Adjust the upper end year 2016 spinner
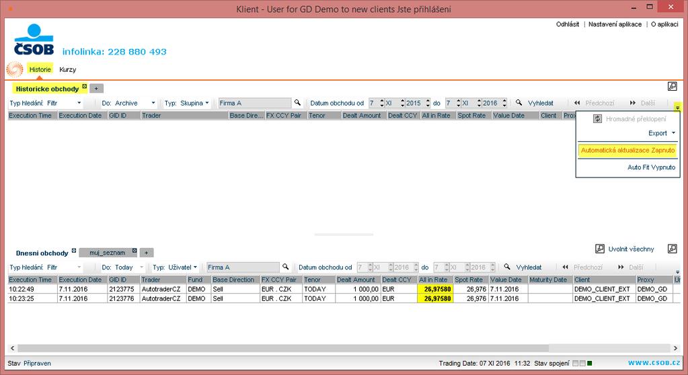688x375 pixels. tap(504, 103)
